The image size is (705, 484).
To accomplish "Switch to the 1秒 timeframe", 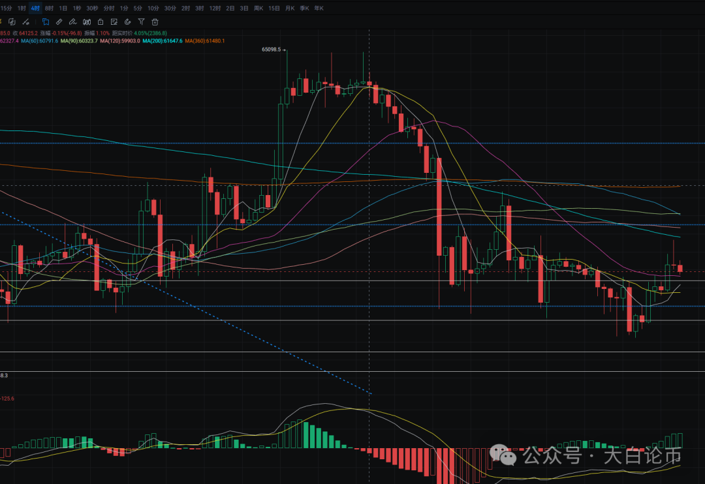I will 77,8.
